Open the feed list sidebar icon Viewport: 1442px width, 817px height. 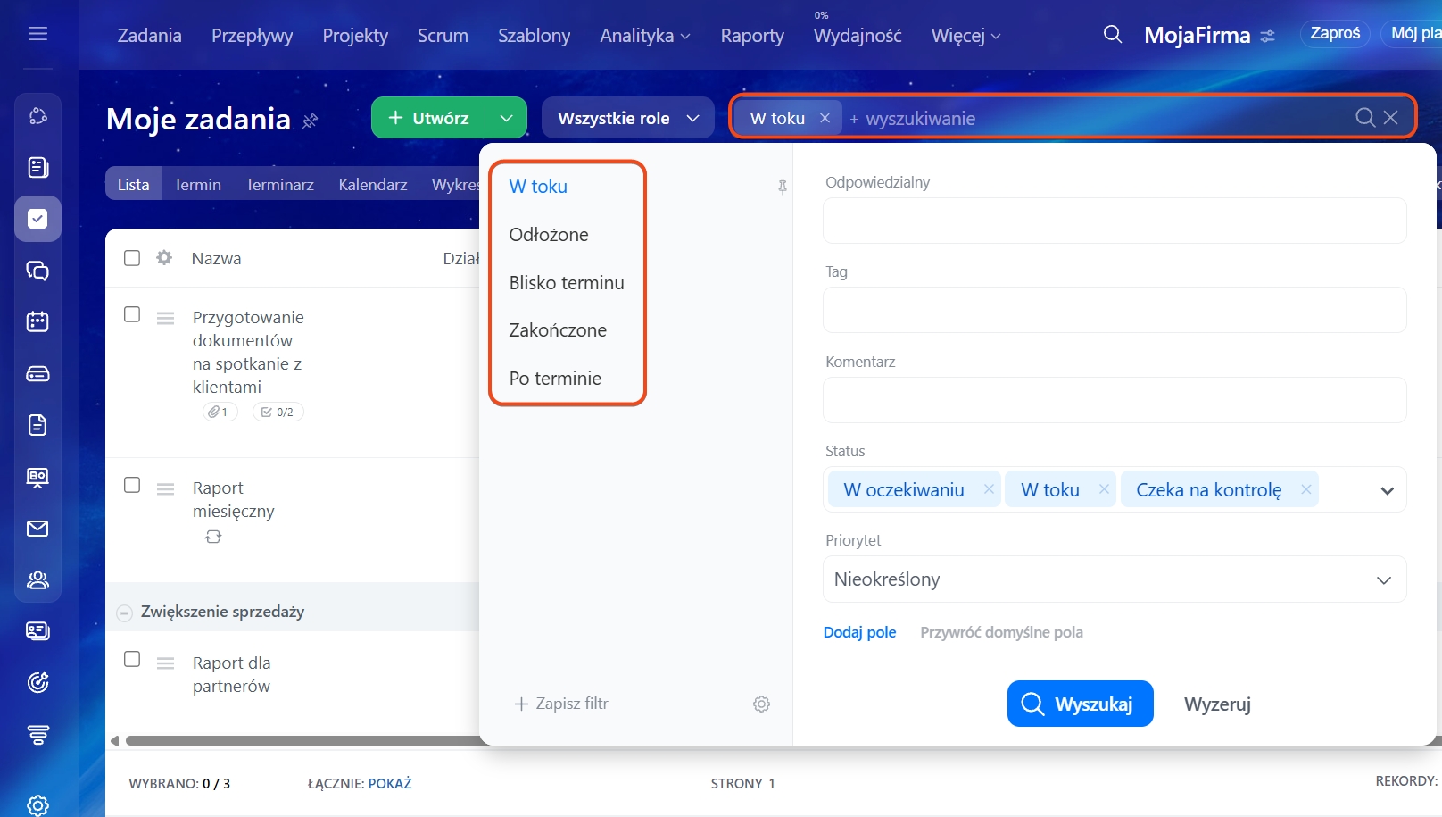pos(37,167)
